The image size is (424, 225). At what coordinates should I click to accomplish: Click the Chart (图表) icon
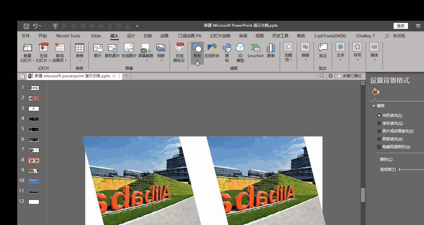pos(271,48)
